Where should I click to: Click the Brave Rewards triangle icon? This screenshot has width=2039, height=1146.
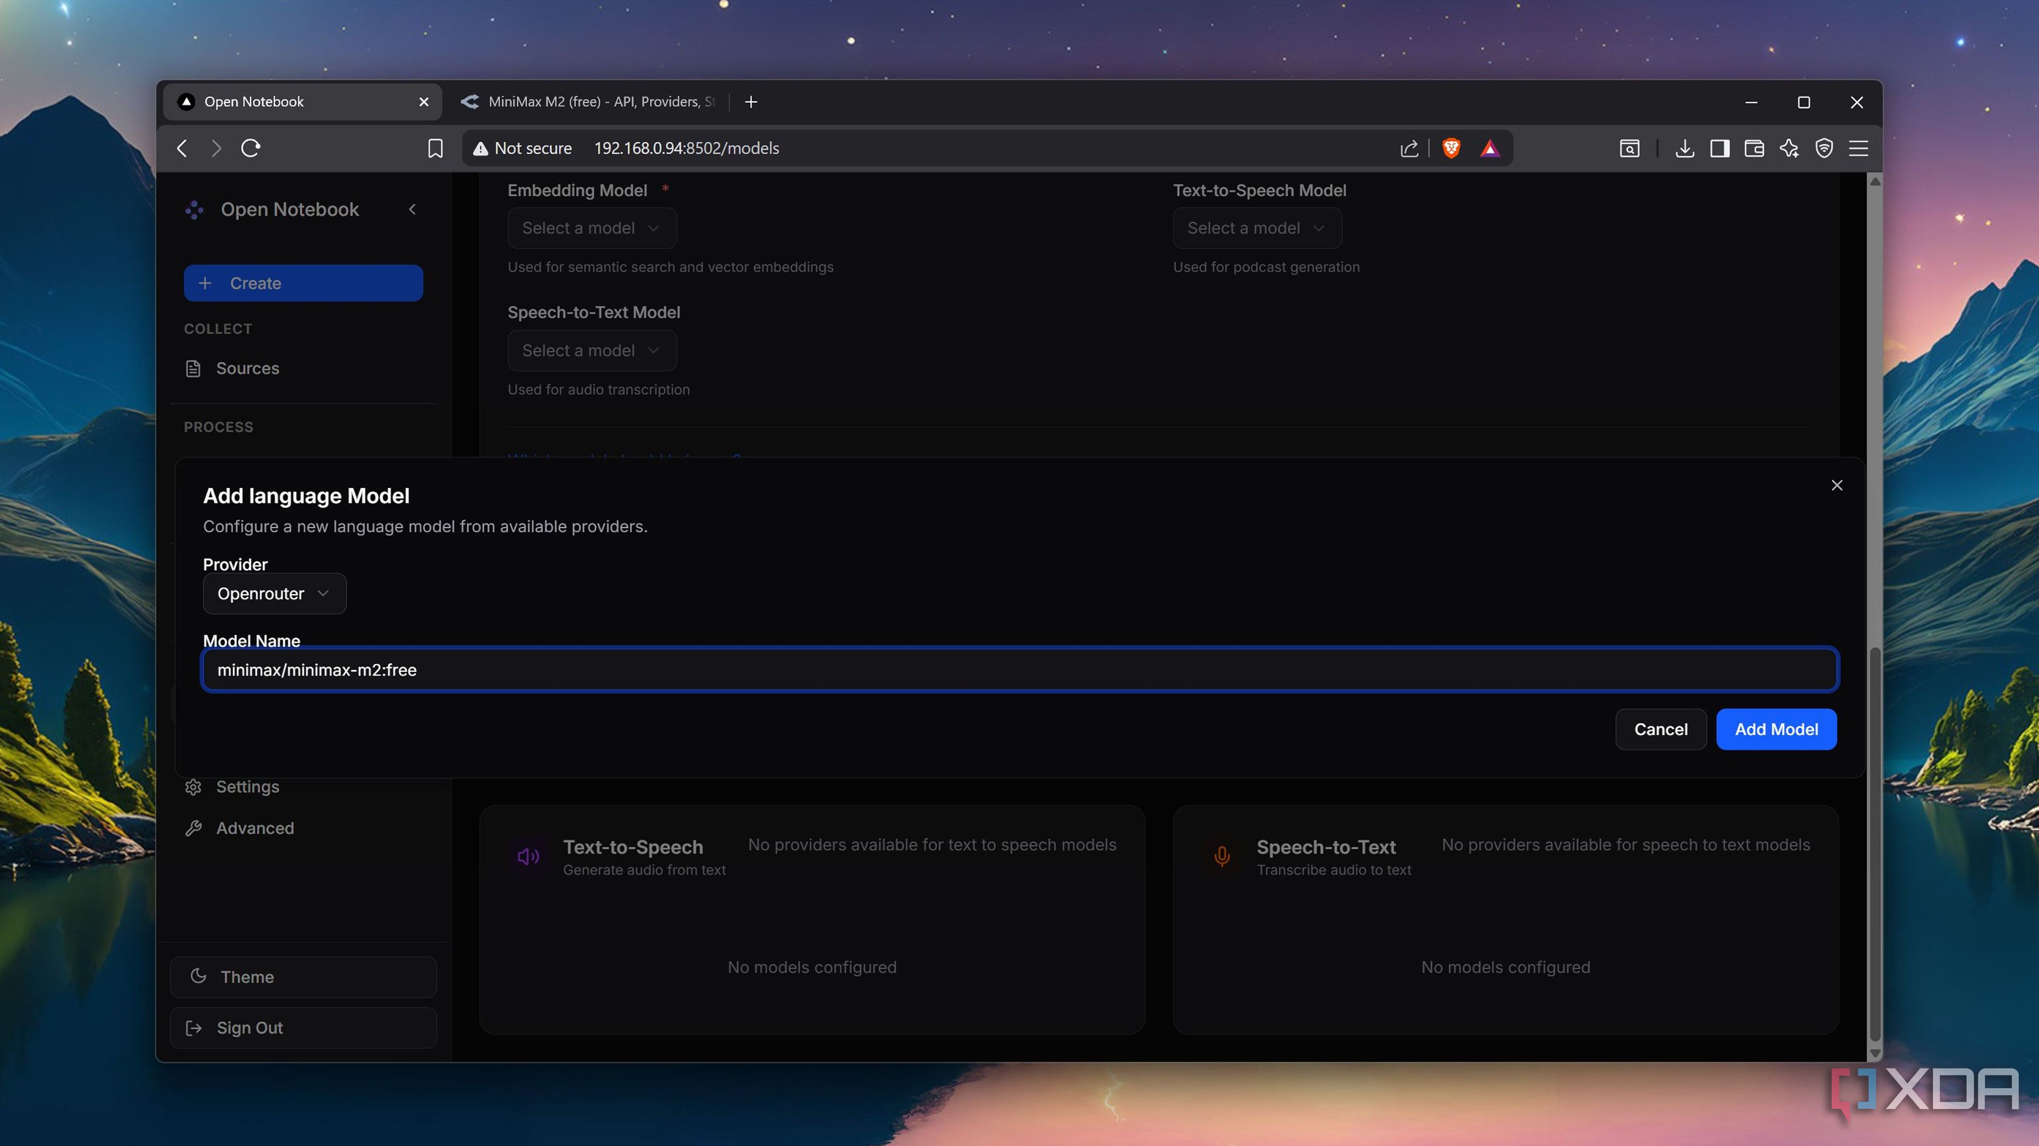pyautogui.click(x=1489, y=148)
